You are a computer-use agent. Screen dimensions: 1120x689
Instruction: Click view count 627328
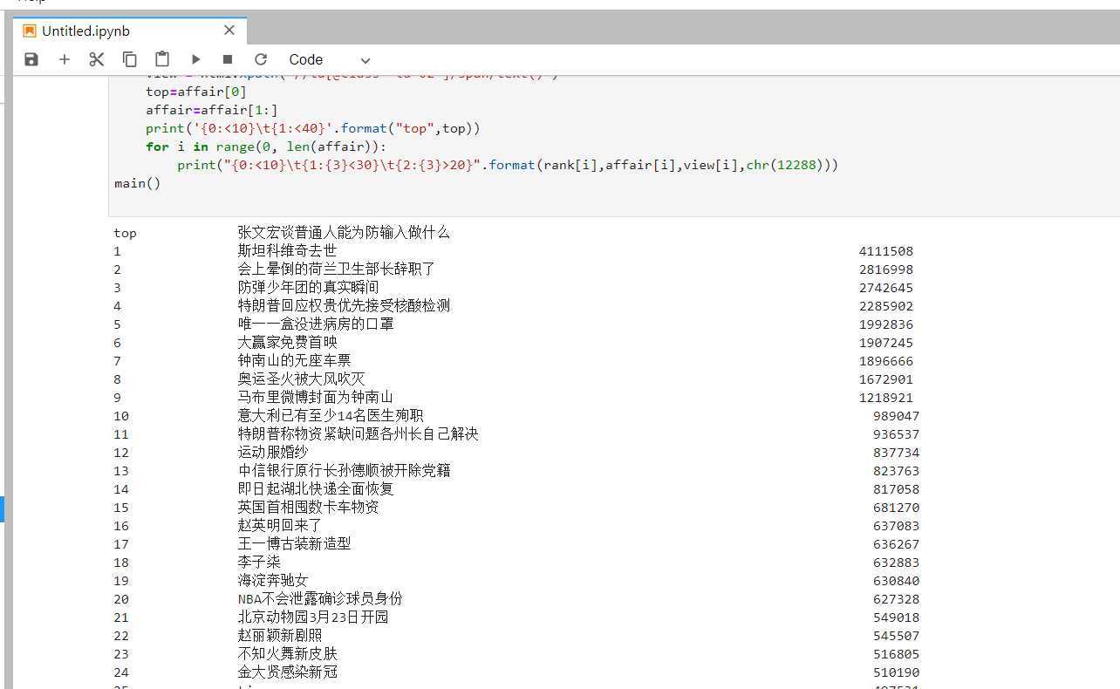click(x=896, y=599)
